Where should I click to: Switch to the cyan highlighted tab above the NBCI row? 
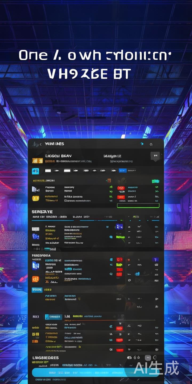pyautogui.click(x=37, y=289)
